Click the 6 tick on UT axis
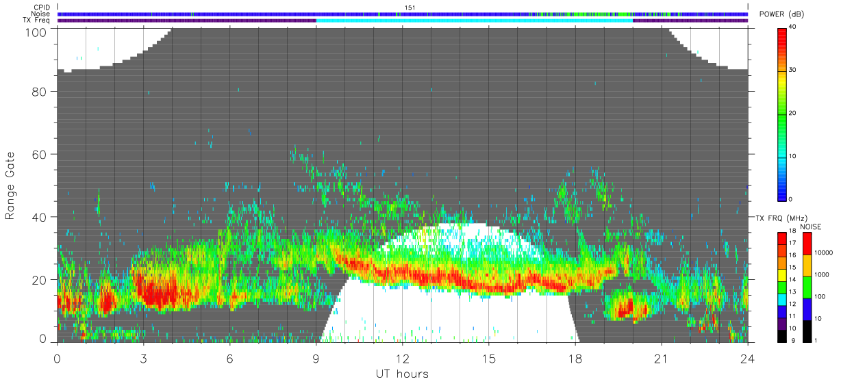The image size is (841, 388). pyautogui.click(x=230, y=358)
